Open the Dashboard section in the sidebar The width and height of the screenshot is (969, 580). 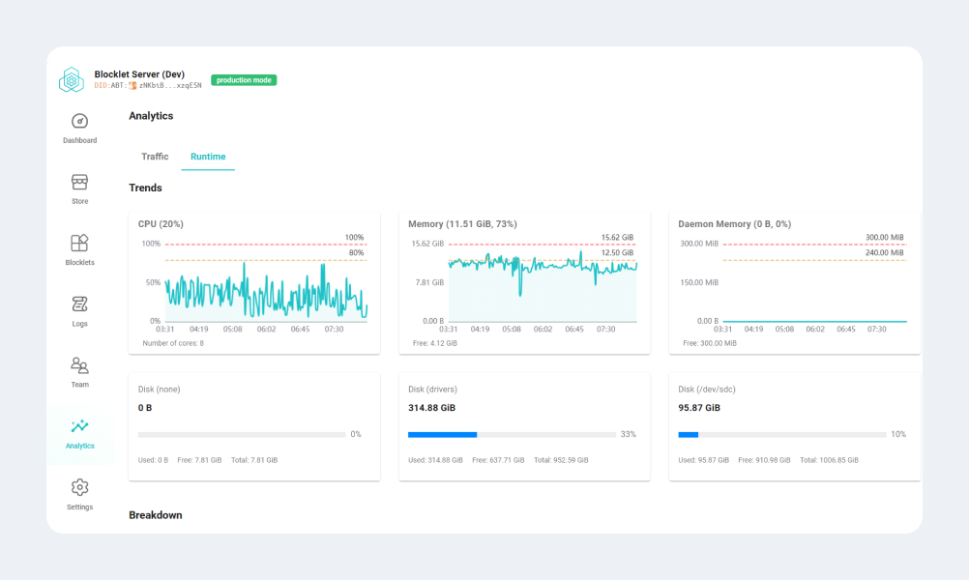[x=79, y=126]
